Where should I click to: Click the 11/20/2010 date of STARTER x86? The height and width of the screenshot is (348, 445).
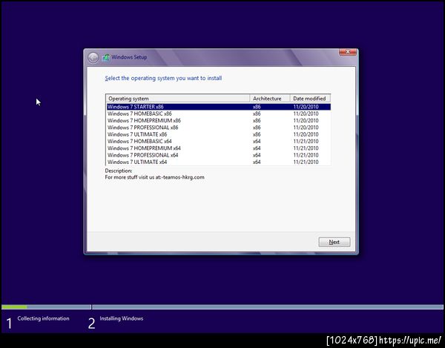point(306,107)
